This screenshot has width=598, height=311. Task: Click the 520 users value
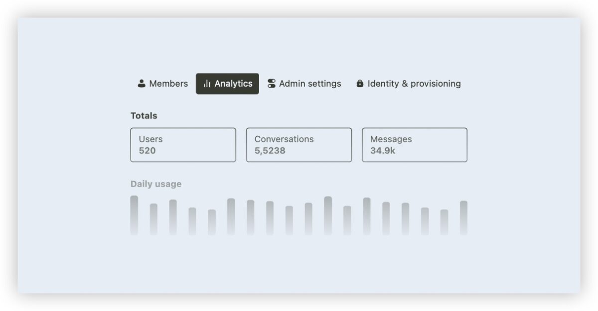coord(147,150)
